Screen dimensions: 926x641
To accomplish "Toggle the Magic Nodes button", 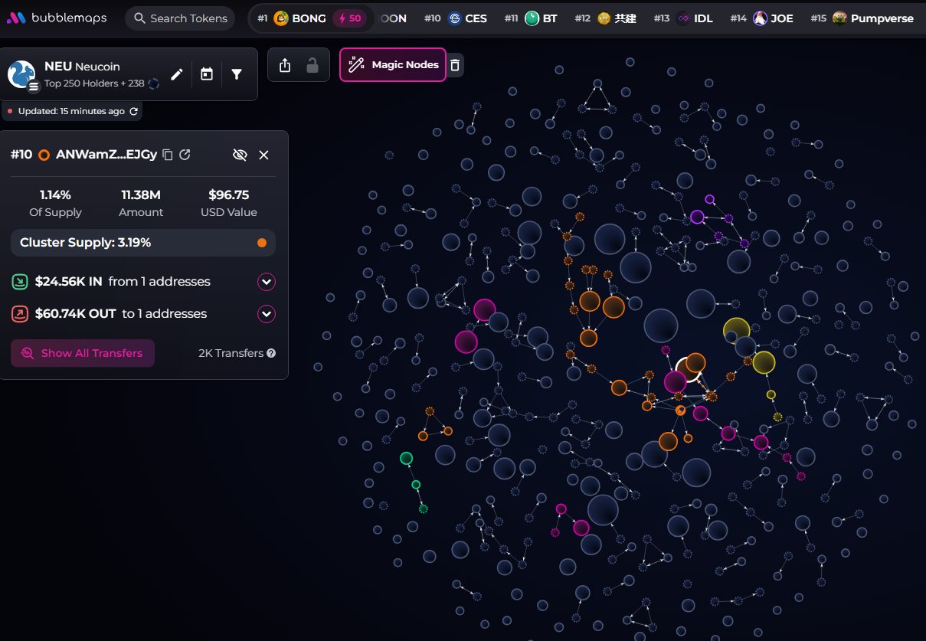I will pos(393,65).
